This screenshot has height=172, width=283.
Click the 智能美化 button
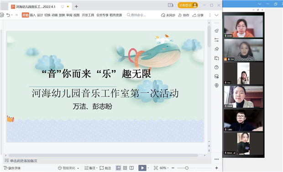[67, 168]
